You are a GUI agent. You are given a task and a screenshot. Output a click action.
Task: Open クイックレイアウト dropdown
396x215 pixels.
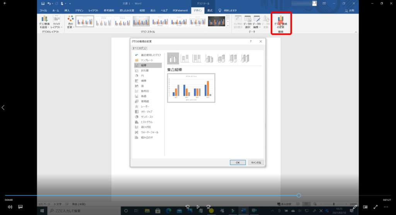pyautogui.click(x=56, y=22)
